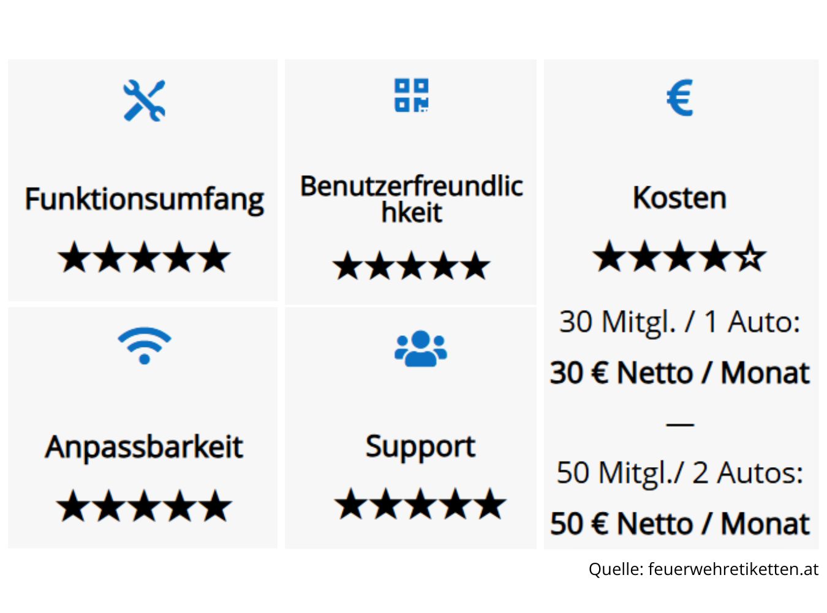Click the star rating under Benutzerfreundlichkeit
The height and width of the screenshot is (613, 827).
411,267
